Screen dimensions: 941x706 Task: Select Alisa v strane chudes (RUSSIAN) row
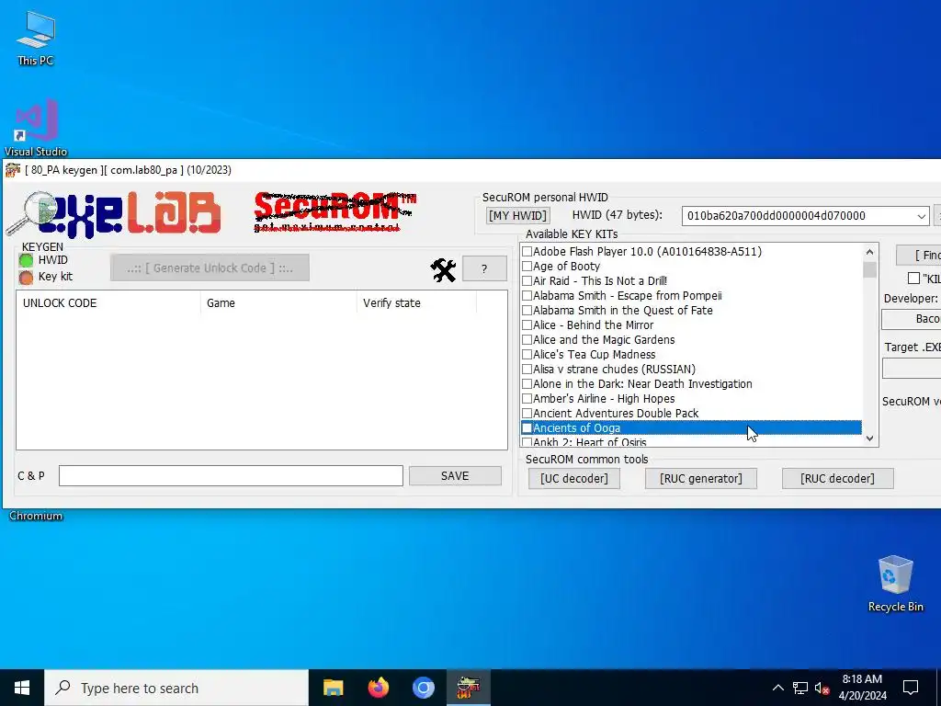click(x=691, y=370)
